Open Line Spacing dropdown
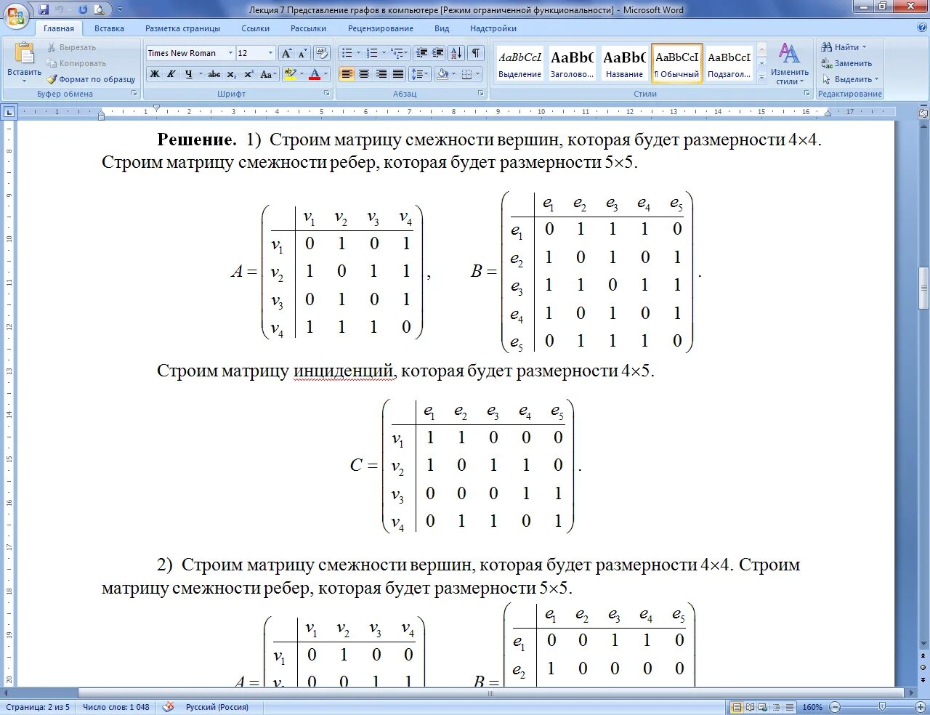This screenshot has height=715, width=930. pyautogui.click(x=421, y=74)
